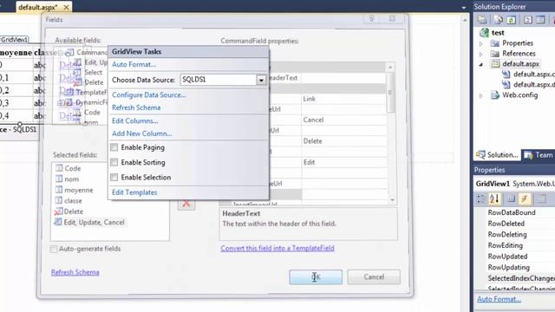Click Property Pages icon in Properties toolbar

click(x=541, y=199)
